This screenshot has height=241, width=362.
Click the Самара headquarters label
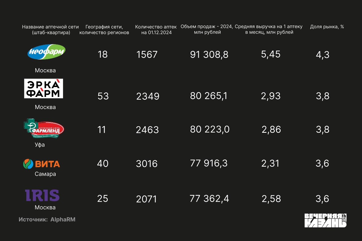[x=45, y=174]
